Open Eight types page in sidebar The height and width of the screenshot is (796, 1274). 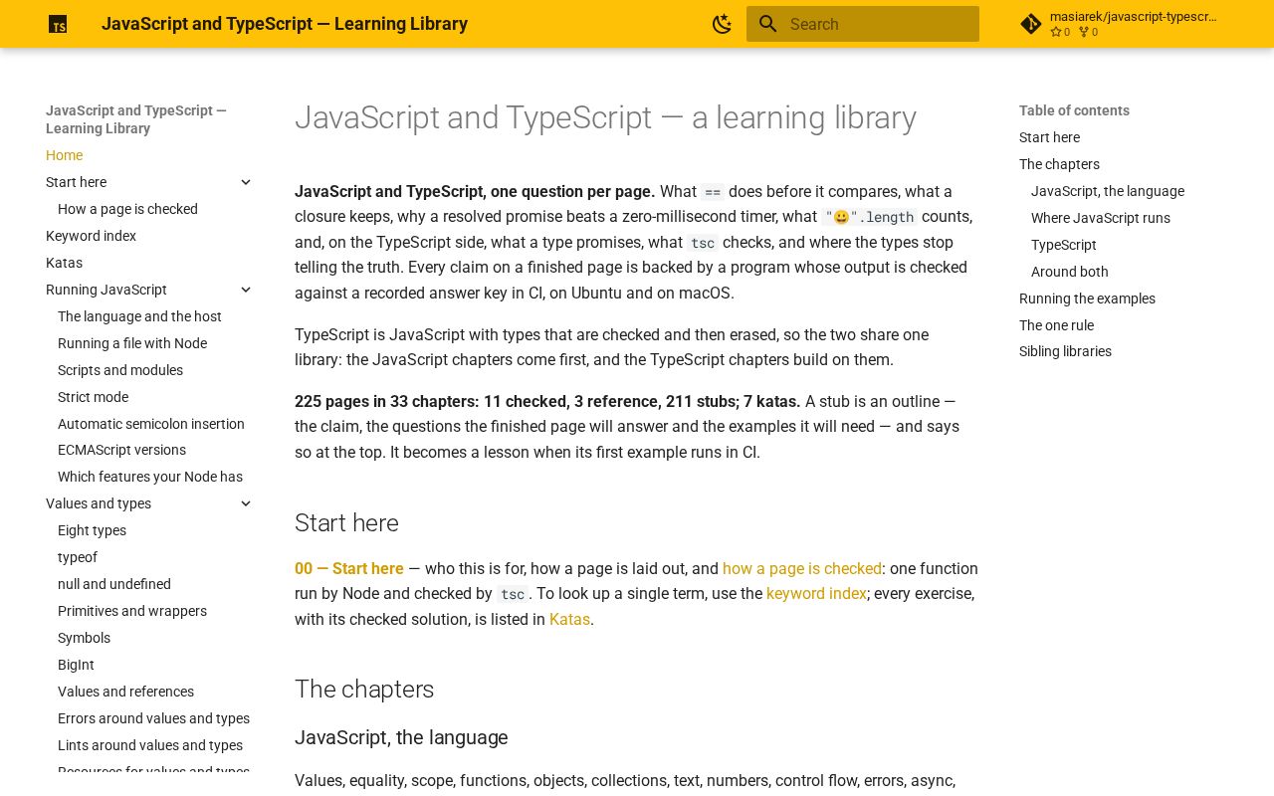coord(92,530)
